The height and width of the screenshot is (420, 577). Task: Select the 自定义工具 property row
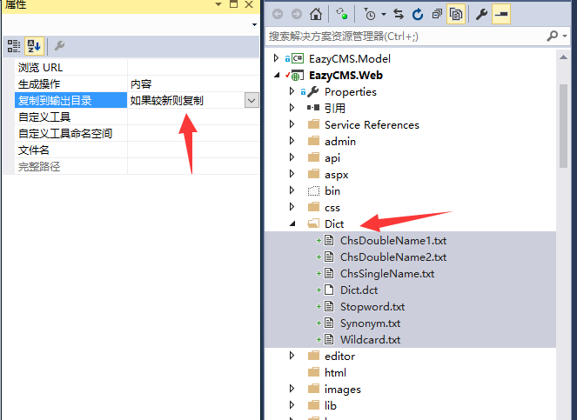click(x=137, y=117)
